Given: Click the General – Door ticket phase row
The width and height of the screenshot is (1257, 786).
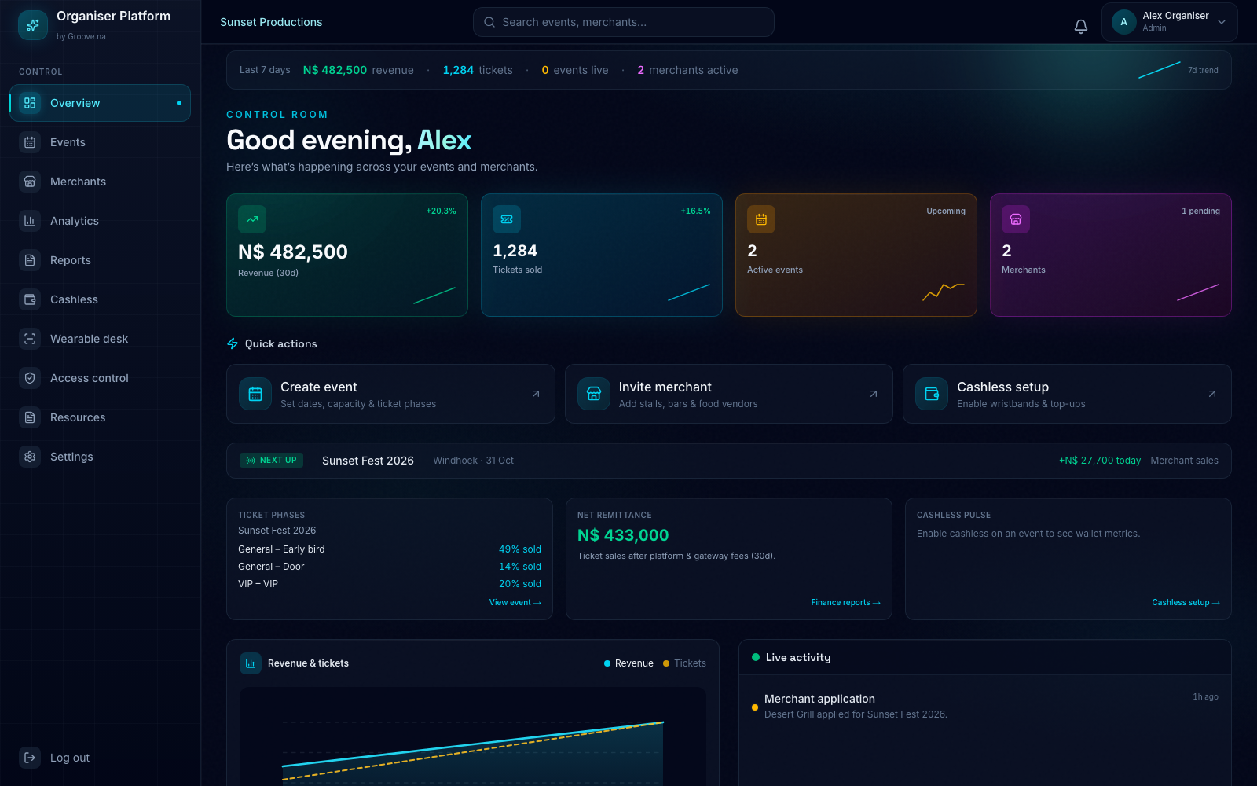Looking at the screenshot, I should coord(390,567).
